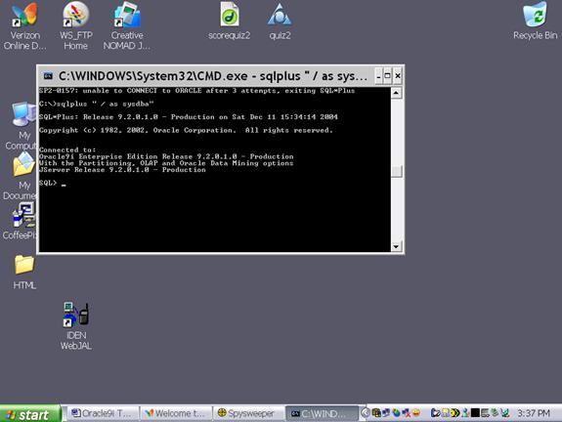Select the Recycle Bin icon
The width and height of the screenshot is (562, 422).
pyautogui.click(x=535, y=21)
